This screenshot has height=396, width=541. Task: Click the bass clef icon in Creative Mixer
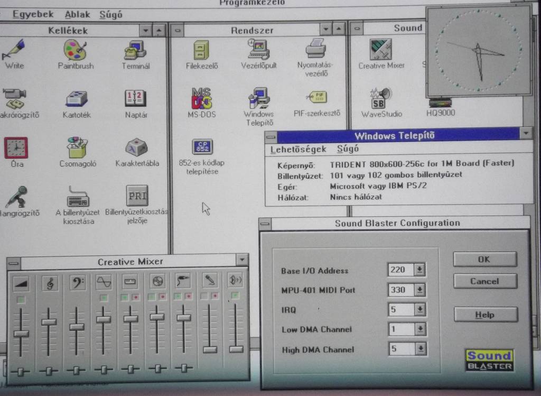click(77, 282)
